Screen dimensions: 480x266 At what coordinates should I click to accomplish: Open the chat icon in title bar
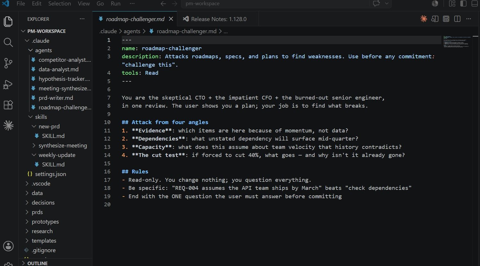point(376,4)
